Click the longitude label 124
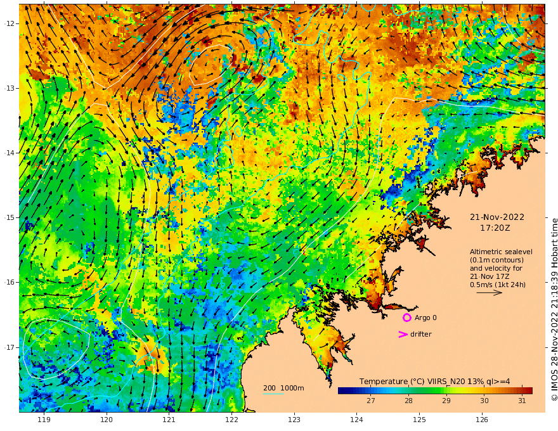This screenshot has width=558, height=431. (356, 420)
